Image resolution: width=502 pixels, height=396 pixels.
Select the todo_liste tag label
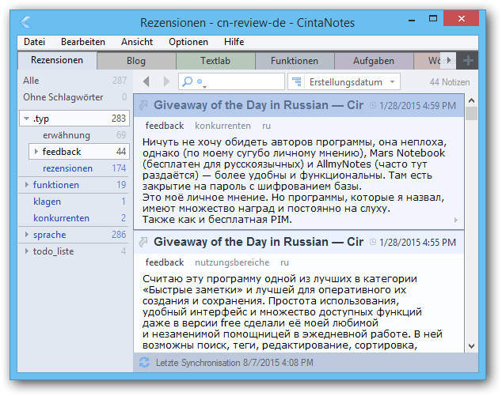54,251
